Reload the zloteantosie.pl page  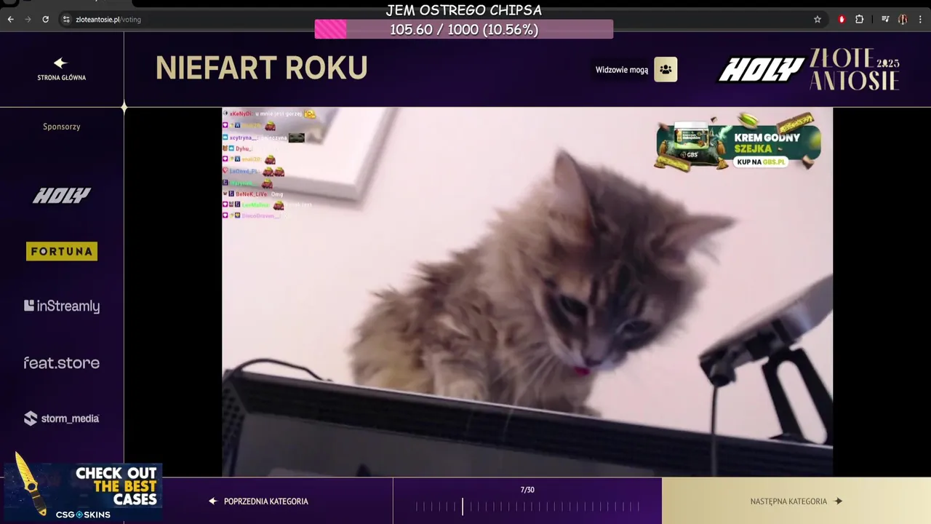45,20
